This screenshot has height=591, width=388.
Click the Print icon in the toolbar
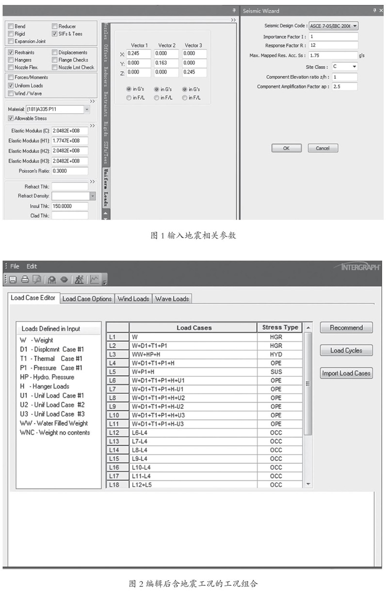24,279
